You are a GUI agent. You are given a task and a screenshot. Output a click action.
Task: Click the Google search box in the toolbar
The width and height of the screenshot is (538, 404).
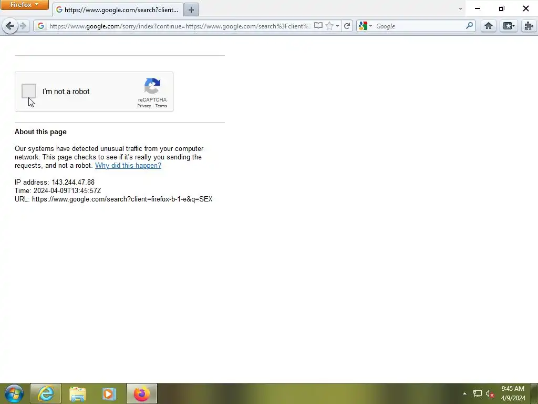tap(419, 26)
